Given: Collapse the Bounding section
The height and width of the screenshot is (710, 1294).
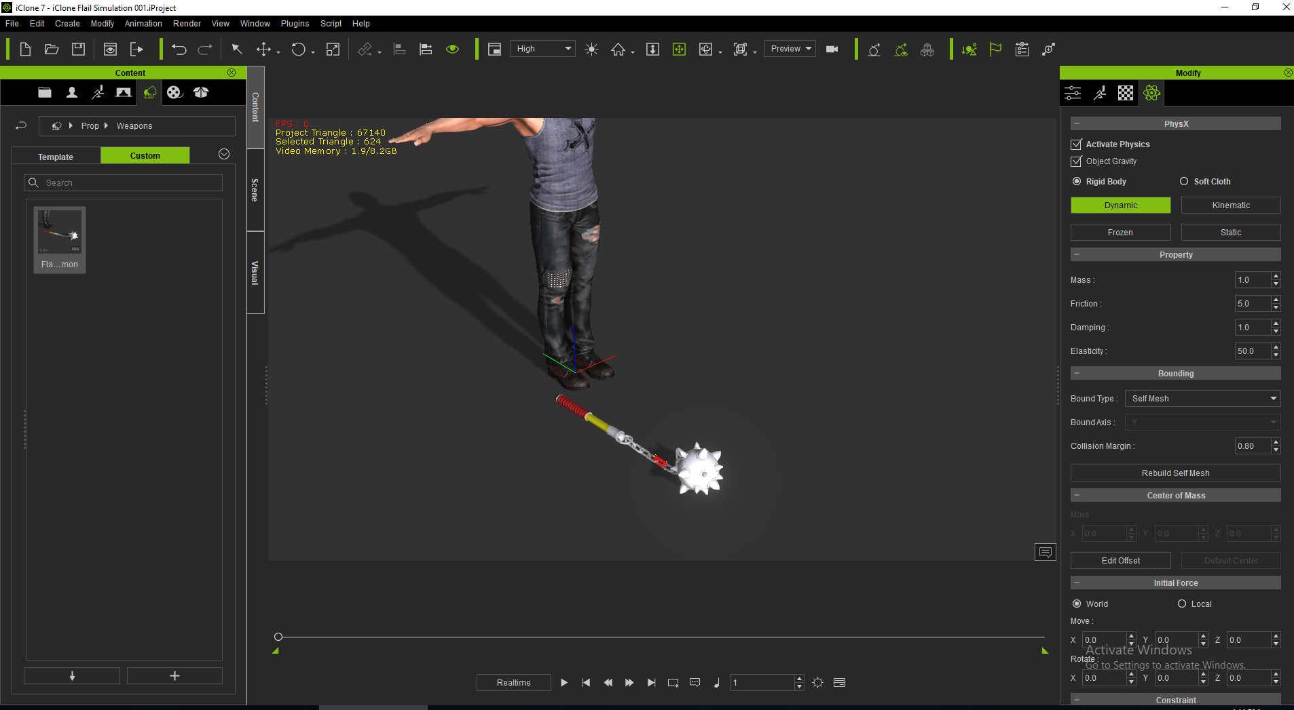Looking at the screenshot, I should pos(1077,373).
